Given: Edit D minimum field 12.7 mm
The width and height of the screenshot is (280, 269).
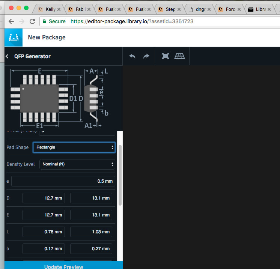Looking at the screenshot, I should point(44,198).
